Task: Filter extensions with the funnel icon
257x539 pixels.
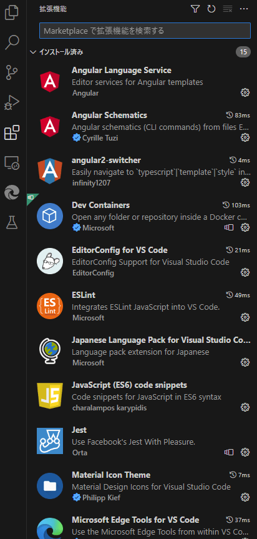Action: click(x=195, y=9)
